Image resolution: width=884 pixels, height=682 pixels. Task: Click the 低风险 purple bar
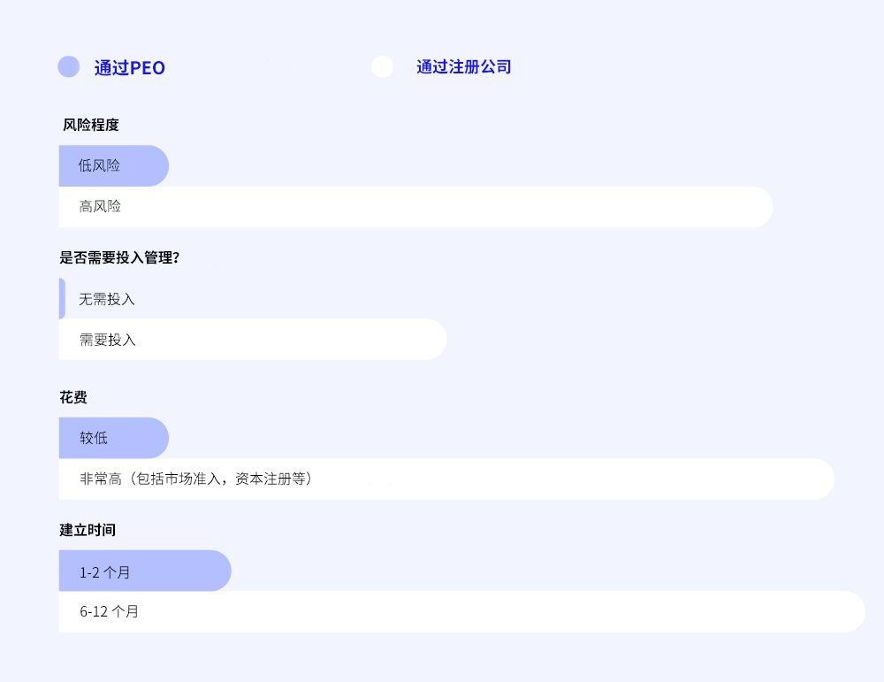(x=113, y=166)
